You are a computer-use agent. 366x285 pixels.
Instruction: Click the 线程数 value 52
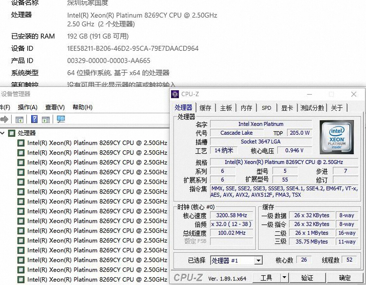tap(349, 260)
